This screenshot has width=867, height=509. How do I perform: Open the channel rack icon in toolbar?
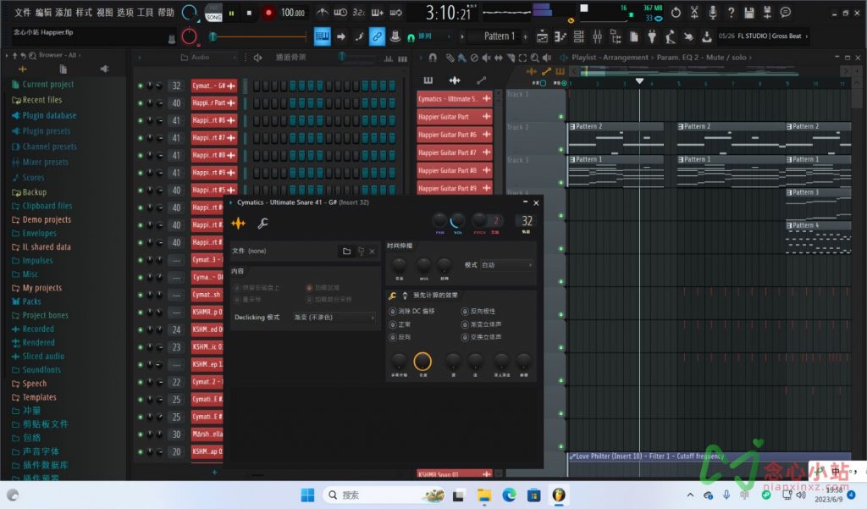(x=578, y=36)
